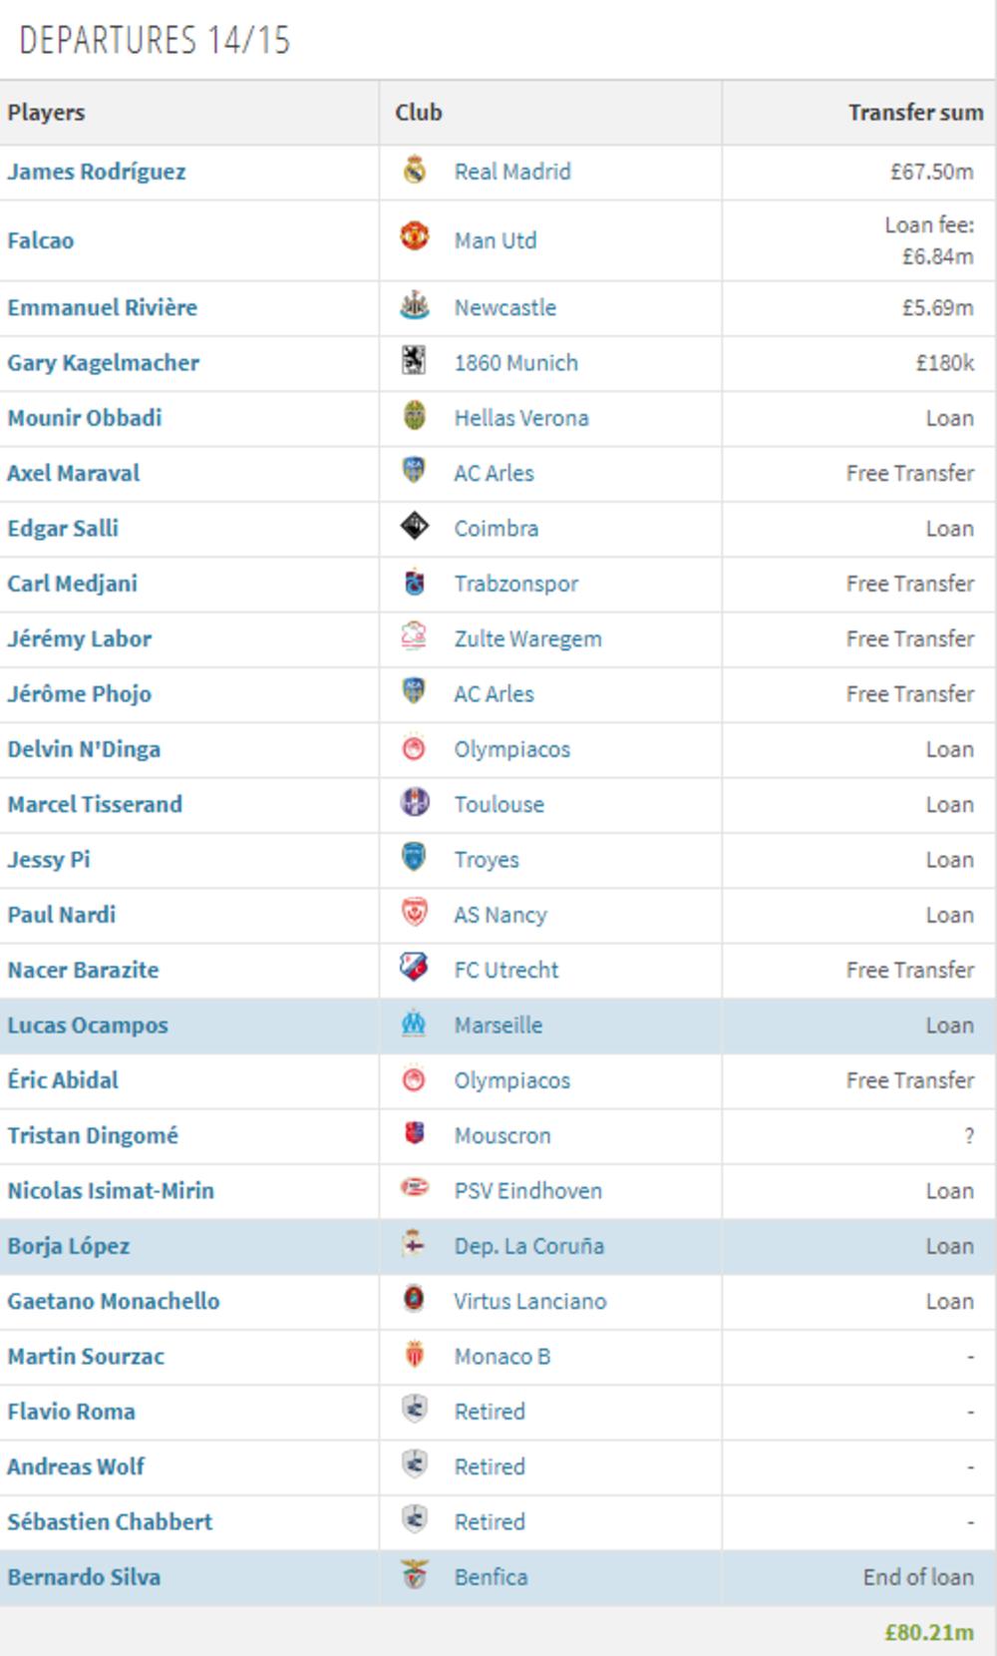Click the Real Madrid club crest
The width and height of the screenshot is (997, 1656).
(x=413, y=172)
